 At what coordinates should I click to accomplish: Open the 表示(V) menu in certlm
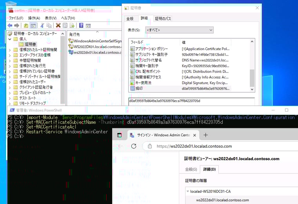point(51,18)
